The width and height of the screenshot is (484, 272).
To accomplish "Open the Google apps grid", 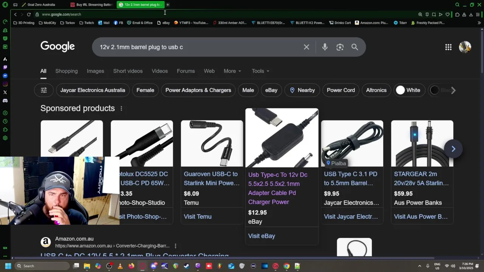I will 448,47.
